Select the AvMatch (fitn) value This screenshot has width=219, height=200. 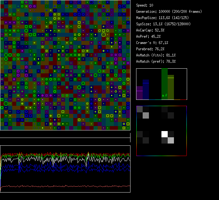(x=156, y=55)
